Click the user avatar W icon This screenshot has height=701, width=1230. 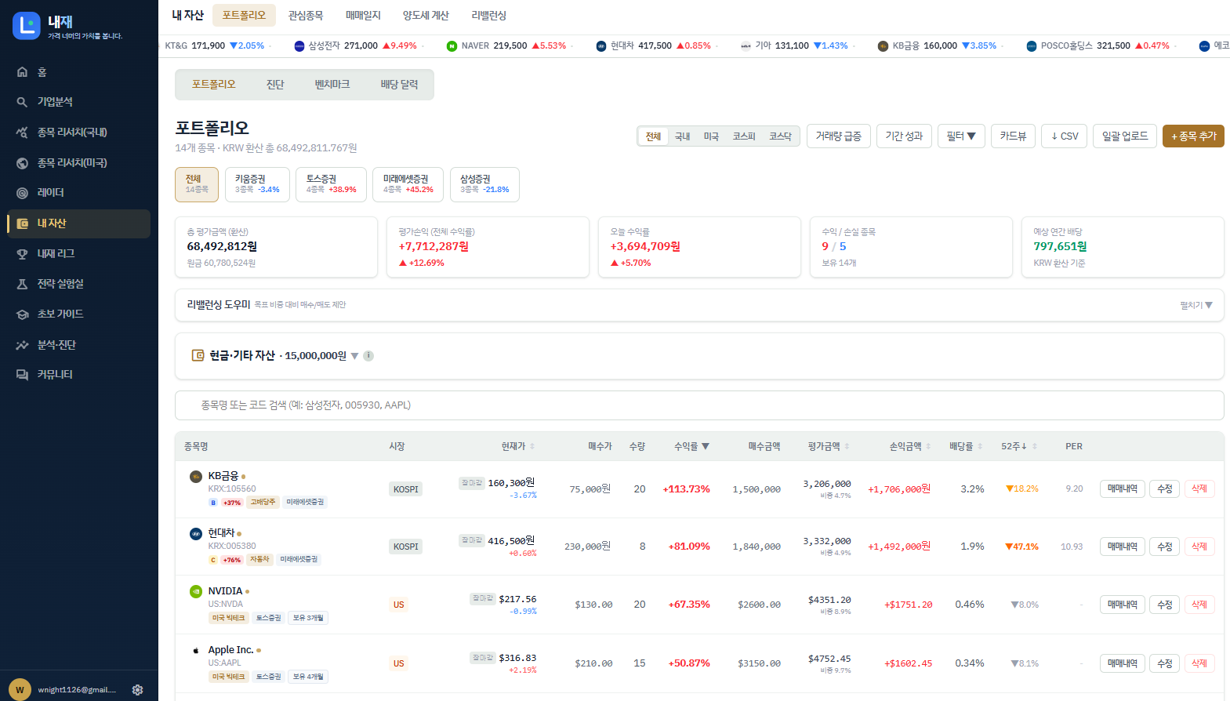pos(20,690)
